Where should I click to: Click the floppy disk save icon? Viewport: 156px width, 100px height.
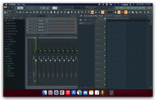(x=68, y=12)
